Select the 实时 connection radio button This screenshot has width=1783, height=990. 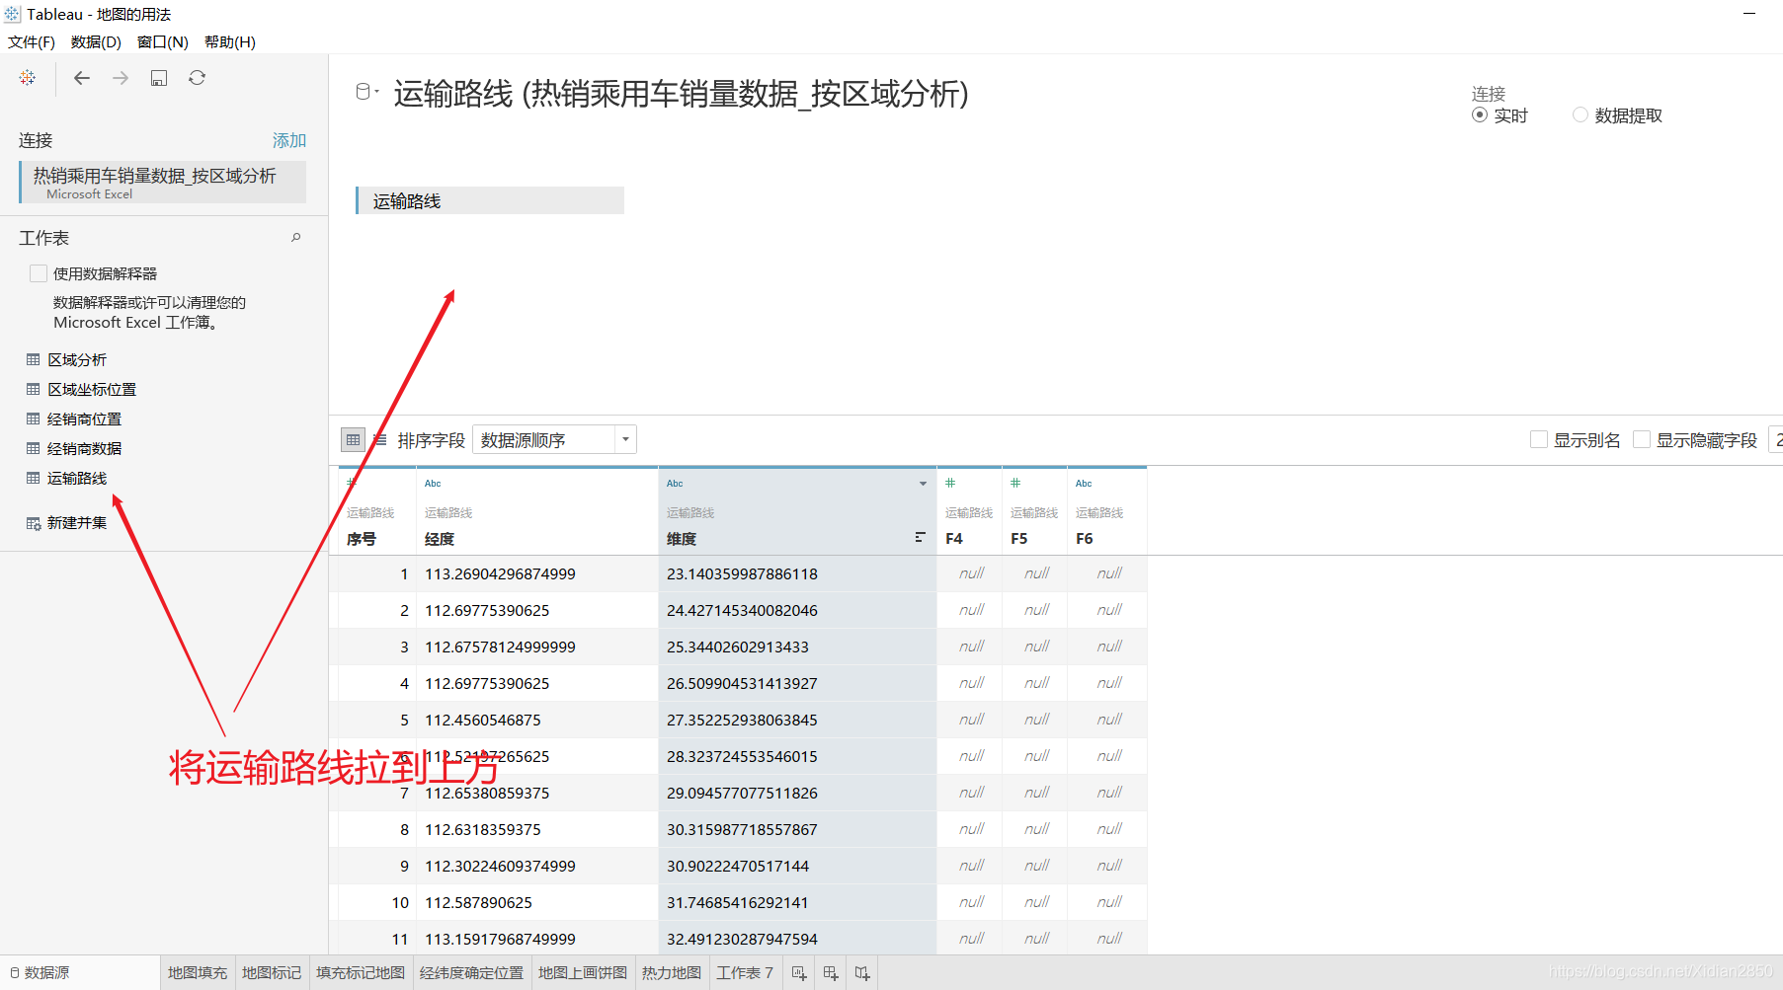click(x=1480, y=115)
